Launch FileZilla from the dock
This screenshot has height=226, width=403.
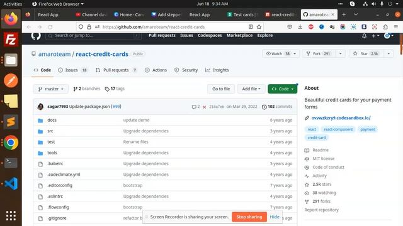(11, 40)
